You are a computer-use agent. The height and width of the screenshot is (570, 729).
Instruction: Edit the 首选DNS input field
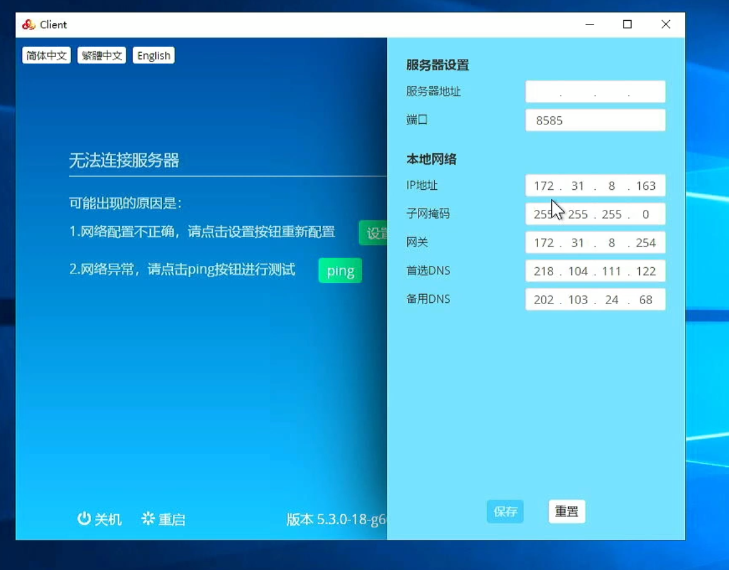pyautogui.click(x=595, y=271)
